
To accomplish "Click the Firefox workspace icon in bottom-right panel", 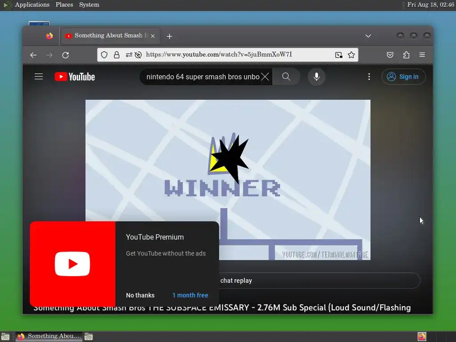I will [x=422, y=337].
